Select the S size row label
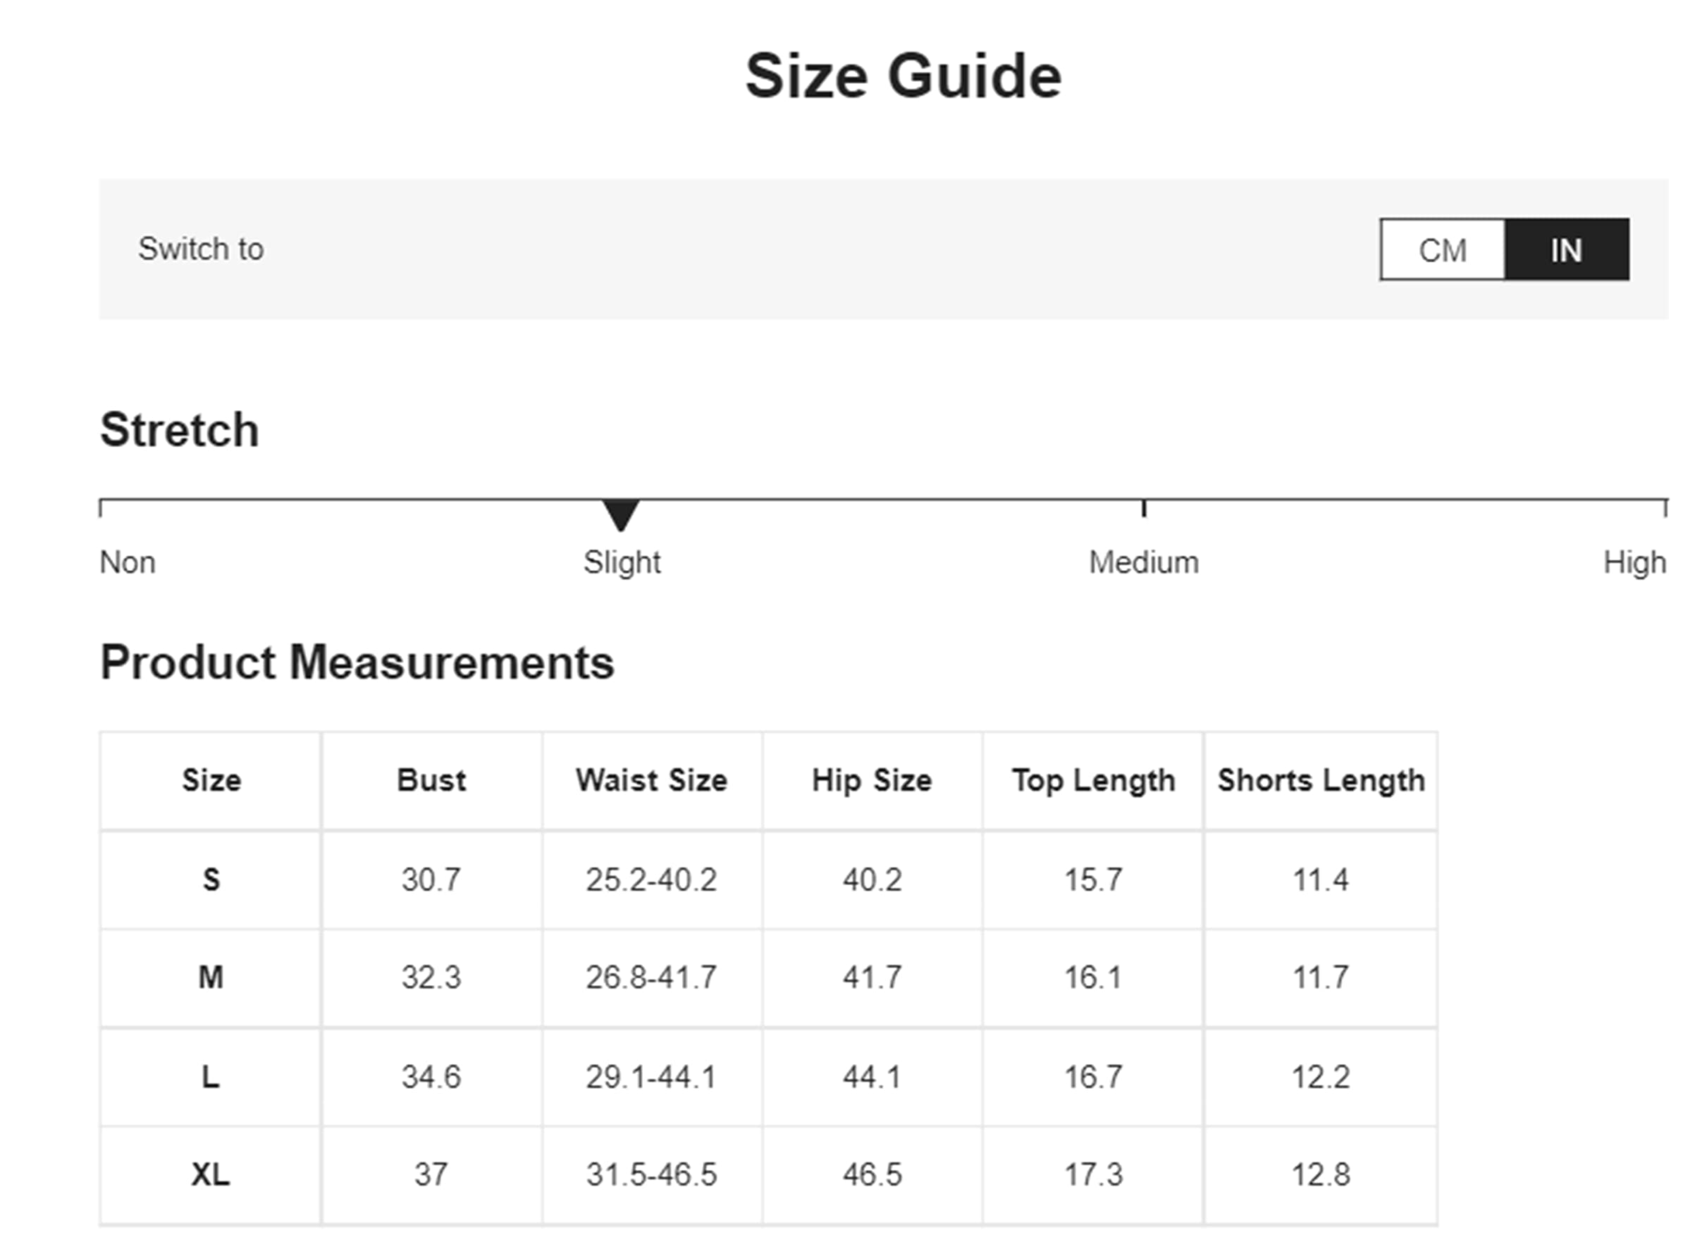 tap(211, 880)
